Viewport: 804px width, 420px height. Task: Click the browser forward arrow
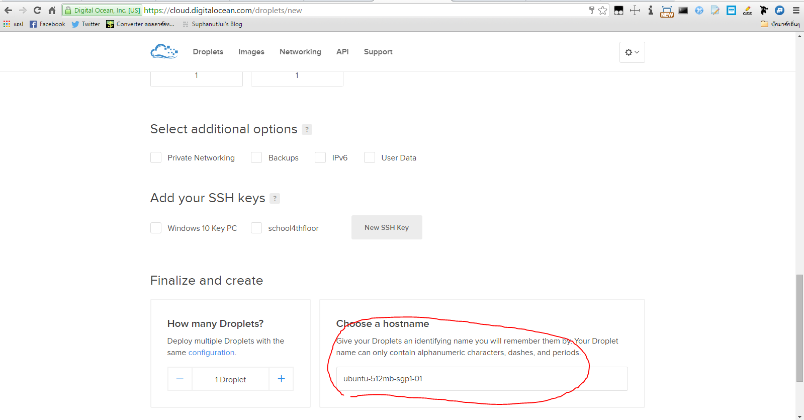pyautogui.click(x=23, y=10)
